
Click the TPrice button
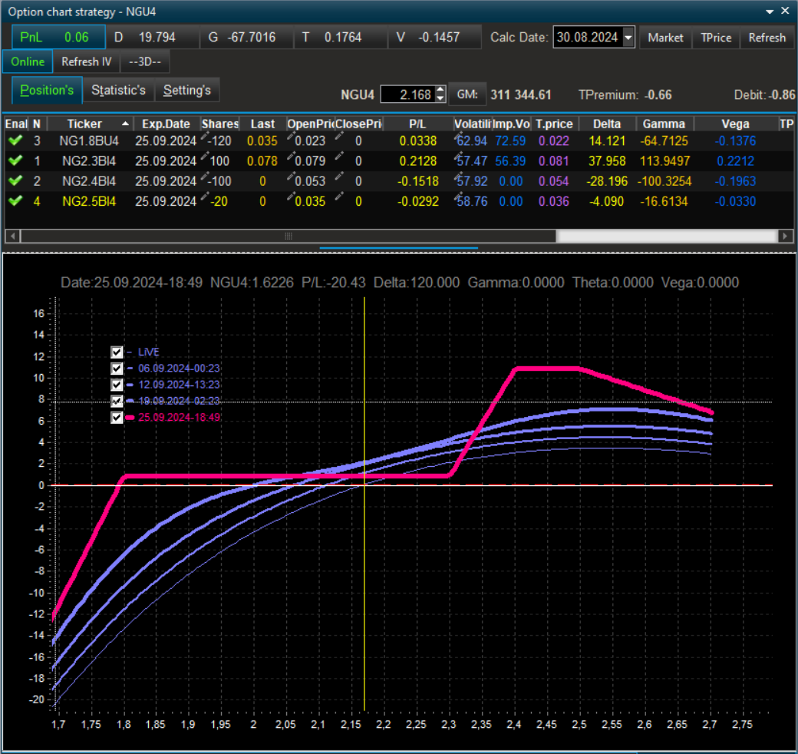(716, 38)
